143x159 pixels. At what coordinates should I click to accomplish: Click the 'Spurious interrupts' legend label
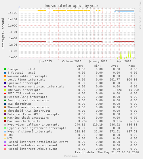24,83
